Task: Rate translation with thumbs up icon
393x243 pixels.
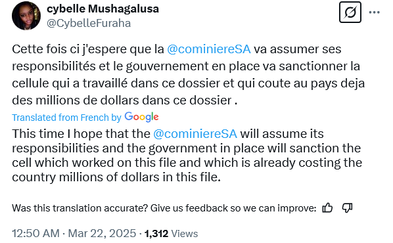Action: (x=327, y=208)
